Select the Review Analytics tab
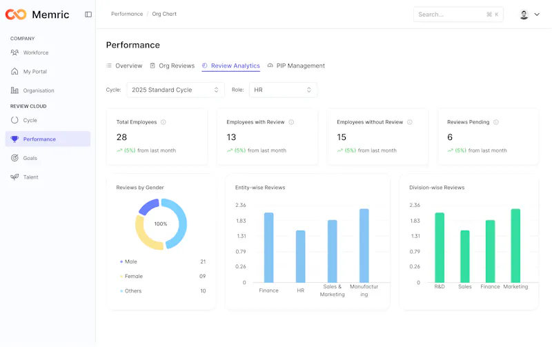The image size is (552, 347). (x=231, y=66)
